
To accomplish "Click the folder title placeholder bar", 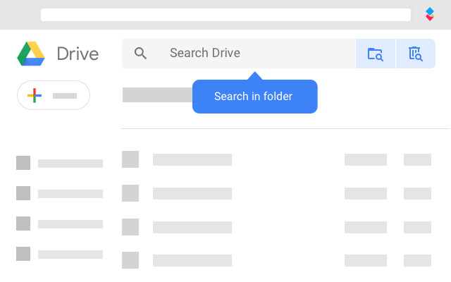I will point(158,94).
